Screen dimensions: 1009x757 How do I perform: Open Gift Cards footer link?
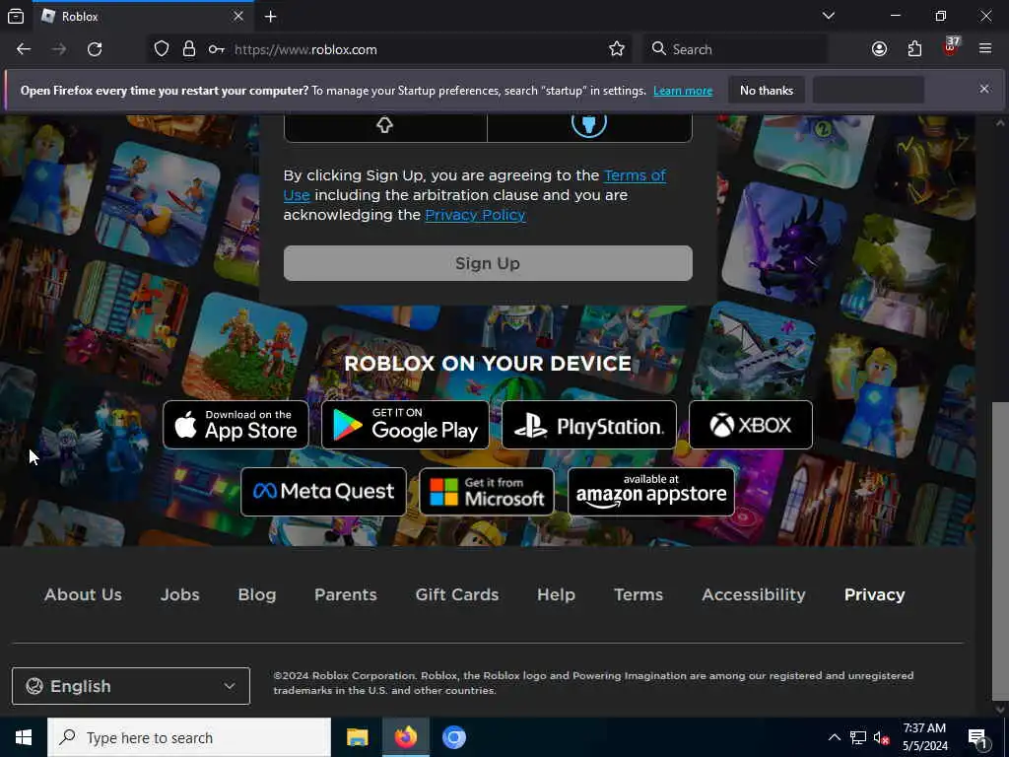click(457, 594)
